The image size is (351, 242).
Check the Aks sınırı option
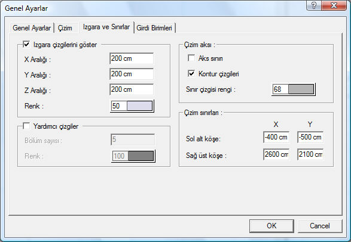[x=191, y=58]
